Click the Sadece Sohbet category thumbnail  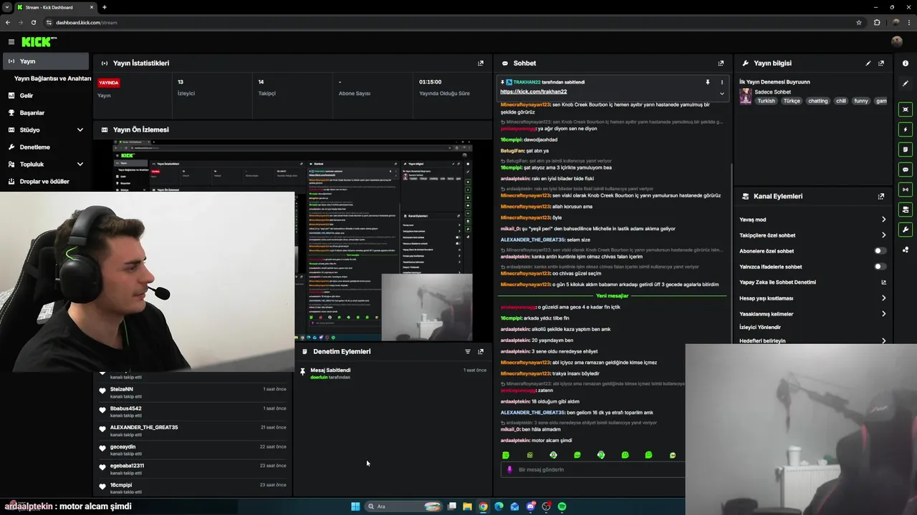pyautogui.click(x=746, y=96)
